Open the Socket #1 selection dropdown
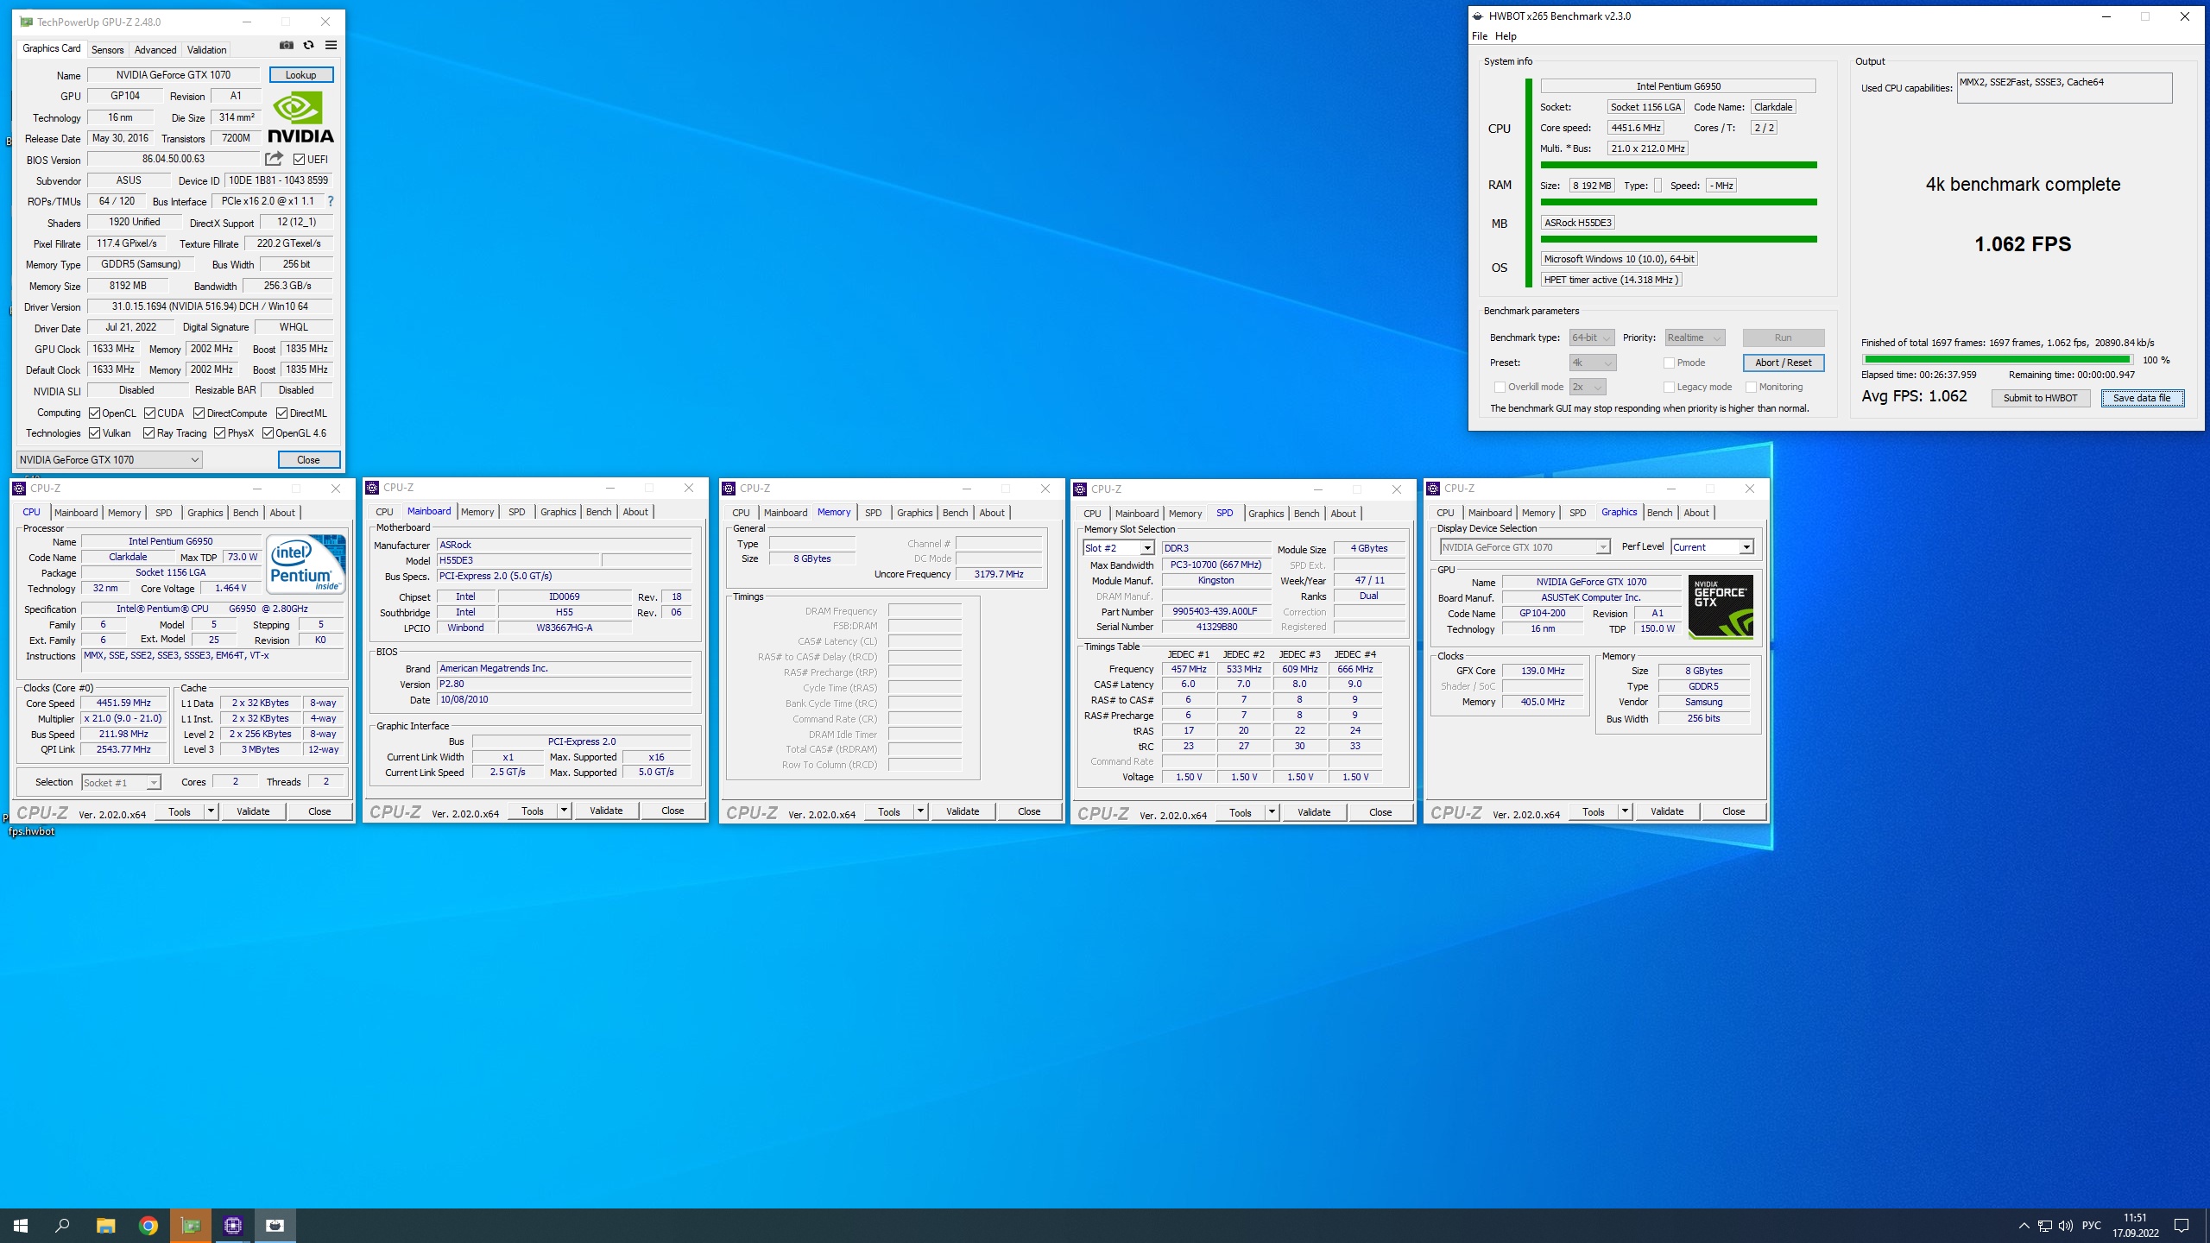The height and width of the screenshot is (1243, 2210). tap(122, 782)
